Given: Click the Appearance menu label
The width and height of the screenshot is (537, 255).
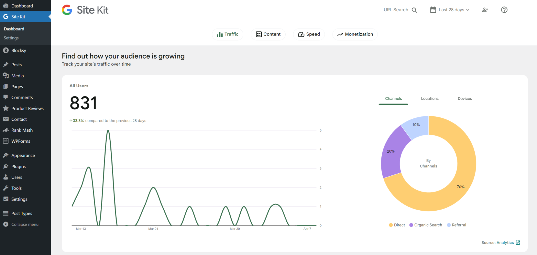Looking at the screenshot, I should point(23,156).
